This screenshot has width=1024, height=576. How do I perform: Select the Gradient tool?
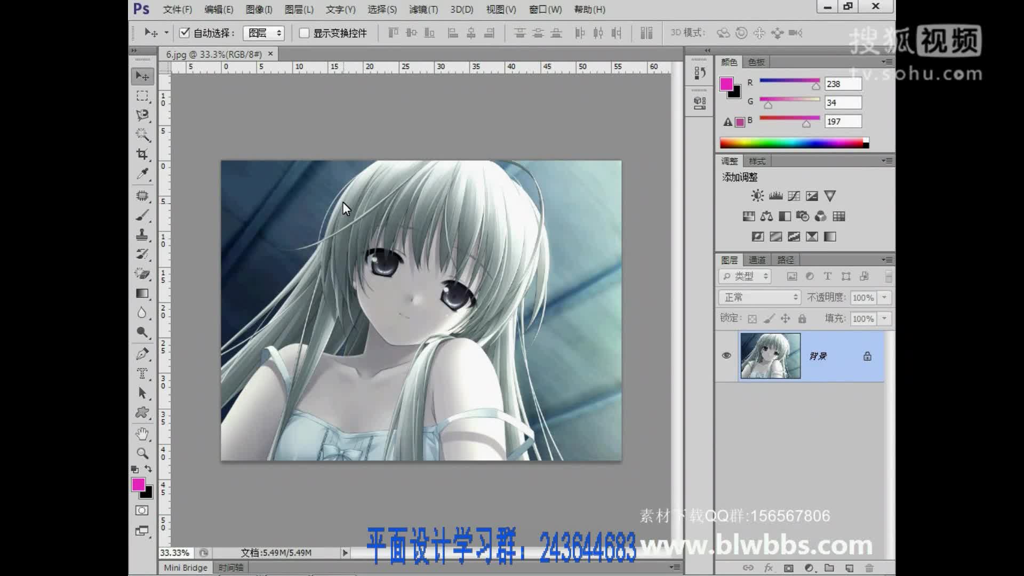pos(142,293)
